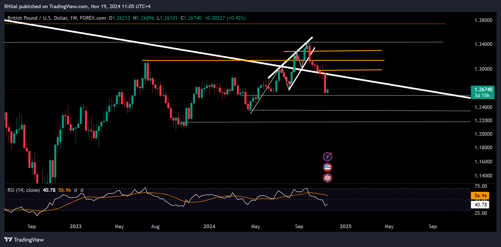This screenshot has height=247, width=501.
Task: Click the open price O1.26213 value
Action: 120,18
